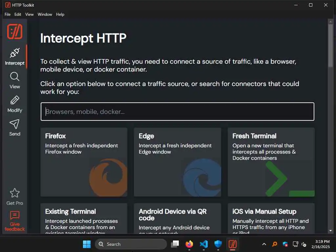Open Visual Studio Code from taskbar

(204, 244)
